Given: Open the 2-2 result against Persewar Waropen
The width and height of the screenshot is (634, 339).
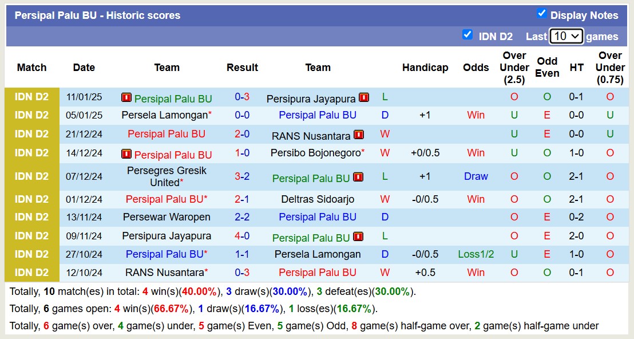Looking at the screenshot, I should [242, 217].
